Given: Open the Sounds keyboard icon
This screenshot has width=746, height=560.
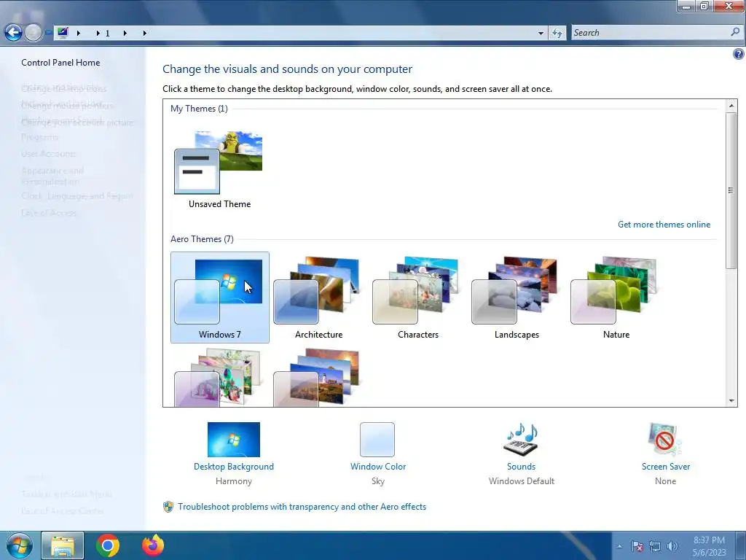Looking at the screenshot, I should tap(521, 440).
